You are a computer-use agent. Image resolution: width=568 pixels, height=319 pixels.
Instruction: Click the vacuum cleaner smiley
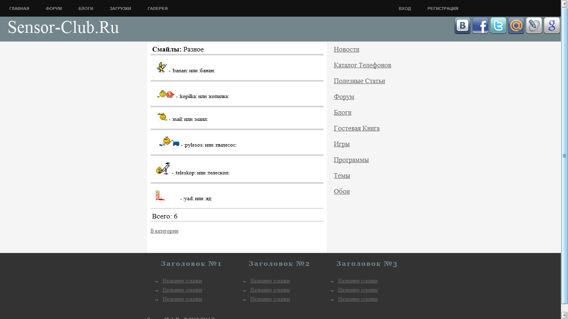(169, 142)
